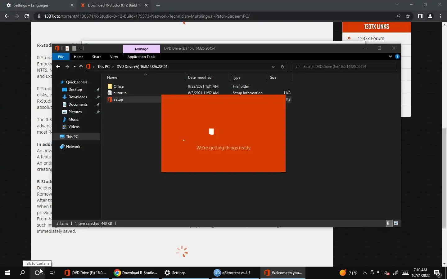Share this page using Chrome's share icon
This screenshot has width=447, height=279.
398,16
